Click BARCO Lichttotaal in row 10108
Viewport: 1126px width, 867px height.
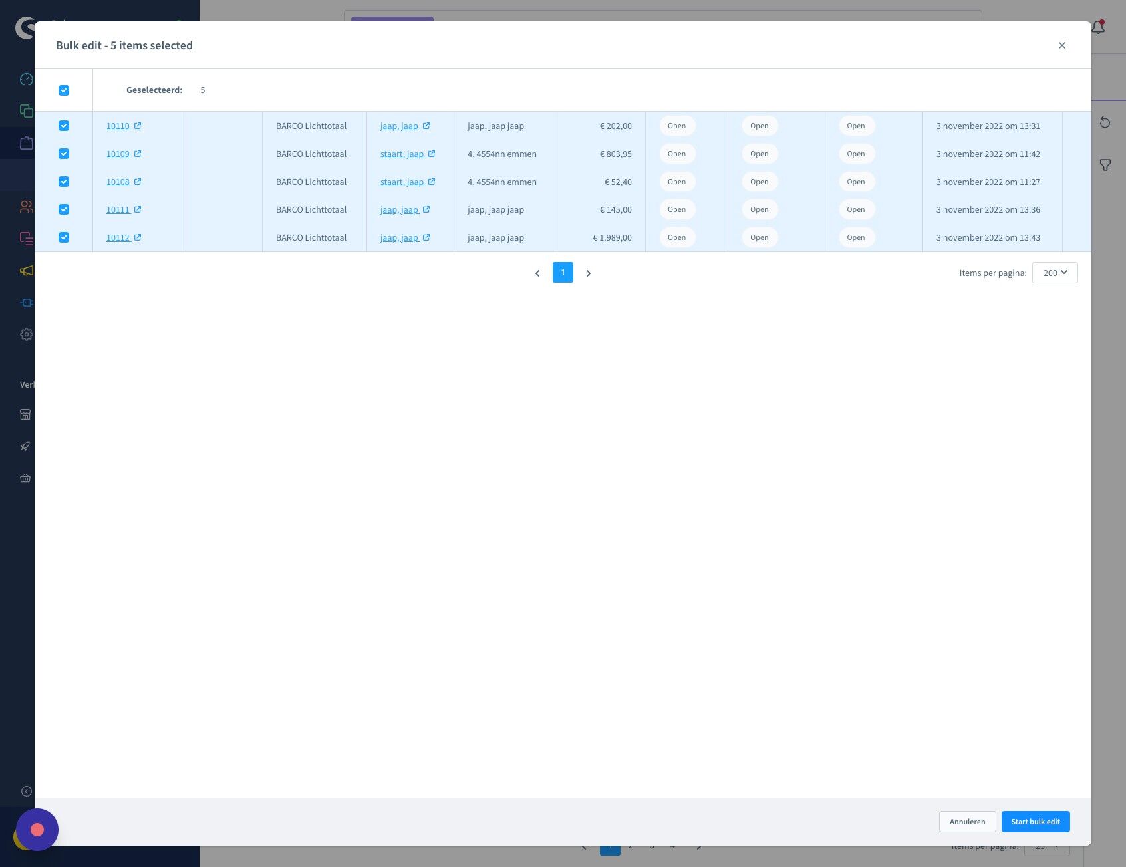(311, 182)
